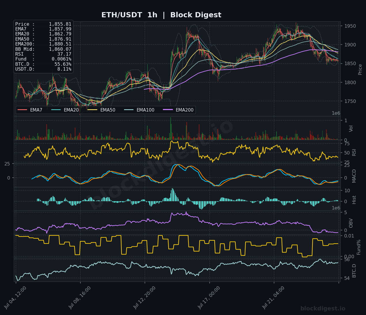Click the tallest MACD histogram peak
This screenshot has width=366, height=315.
(x=172, y=195)
